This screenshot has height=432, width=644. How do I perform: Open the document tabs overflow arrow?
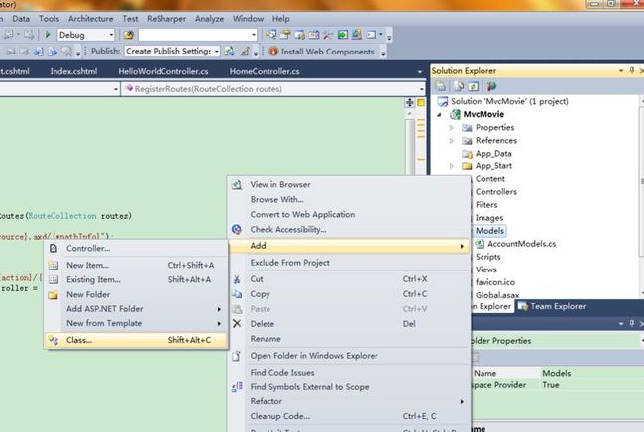click(419, 72)
